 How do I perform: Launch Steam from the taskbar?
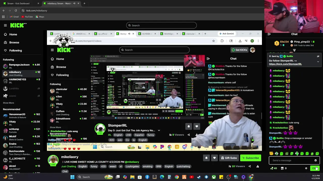point(199,177)
